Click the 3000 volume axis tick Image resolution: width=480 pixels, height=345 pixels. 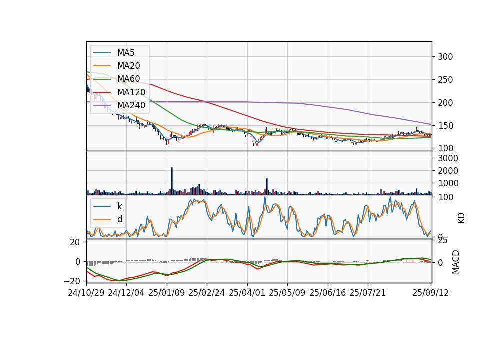[448, 158]
